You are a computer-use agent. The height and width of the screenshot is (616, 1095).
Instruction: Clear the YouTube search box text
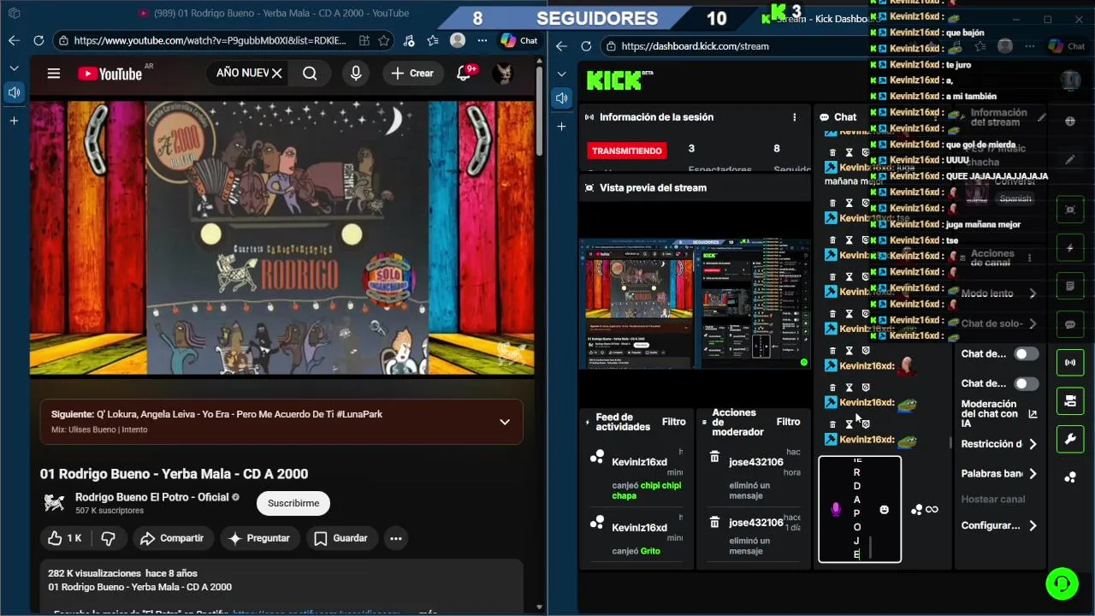276,74
